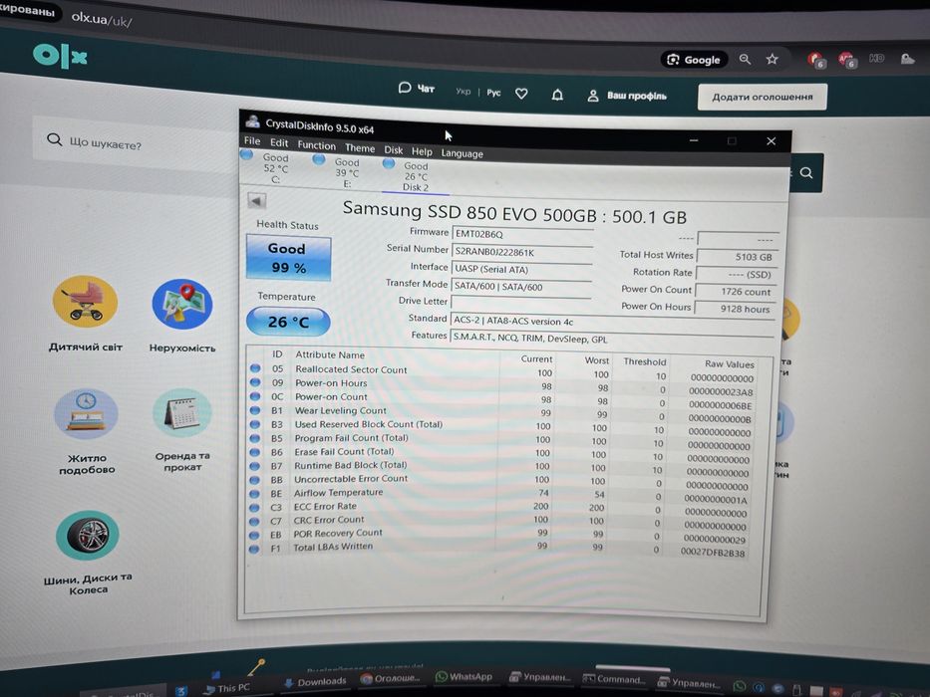Click the Total Host Writes value 5103 GB
The height and width of the screenshot is (697, 930).
[x=737, y=257]
